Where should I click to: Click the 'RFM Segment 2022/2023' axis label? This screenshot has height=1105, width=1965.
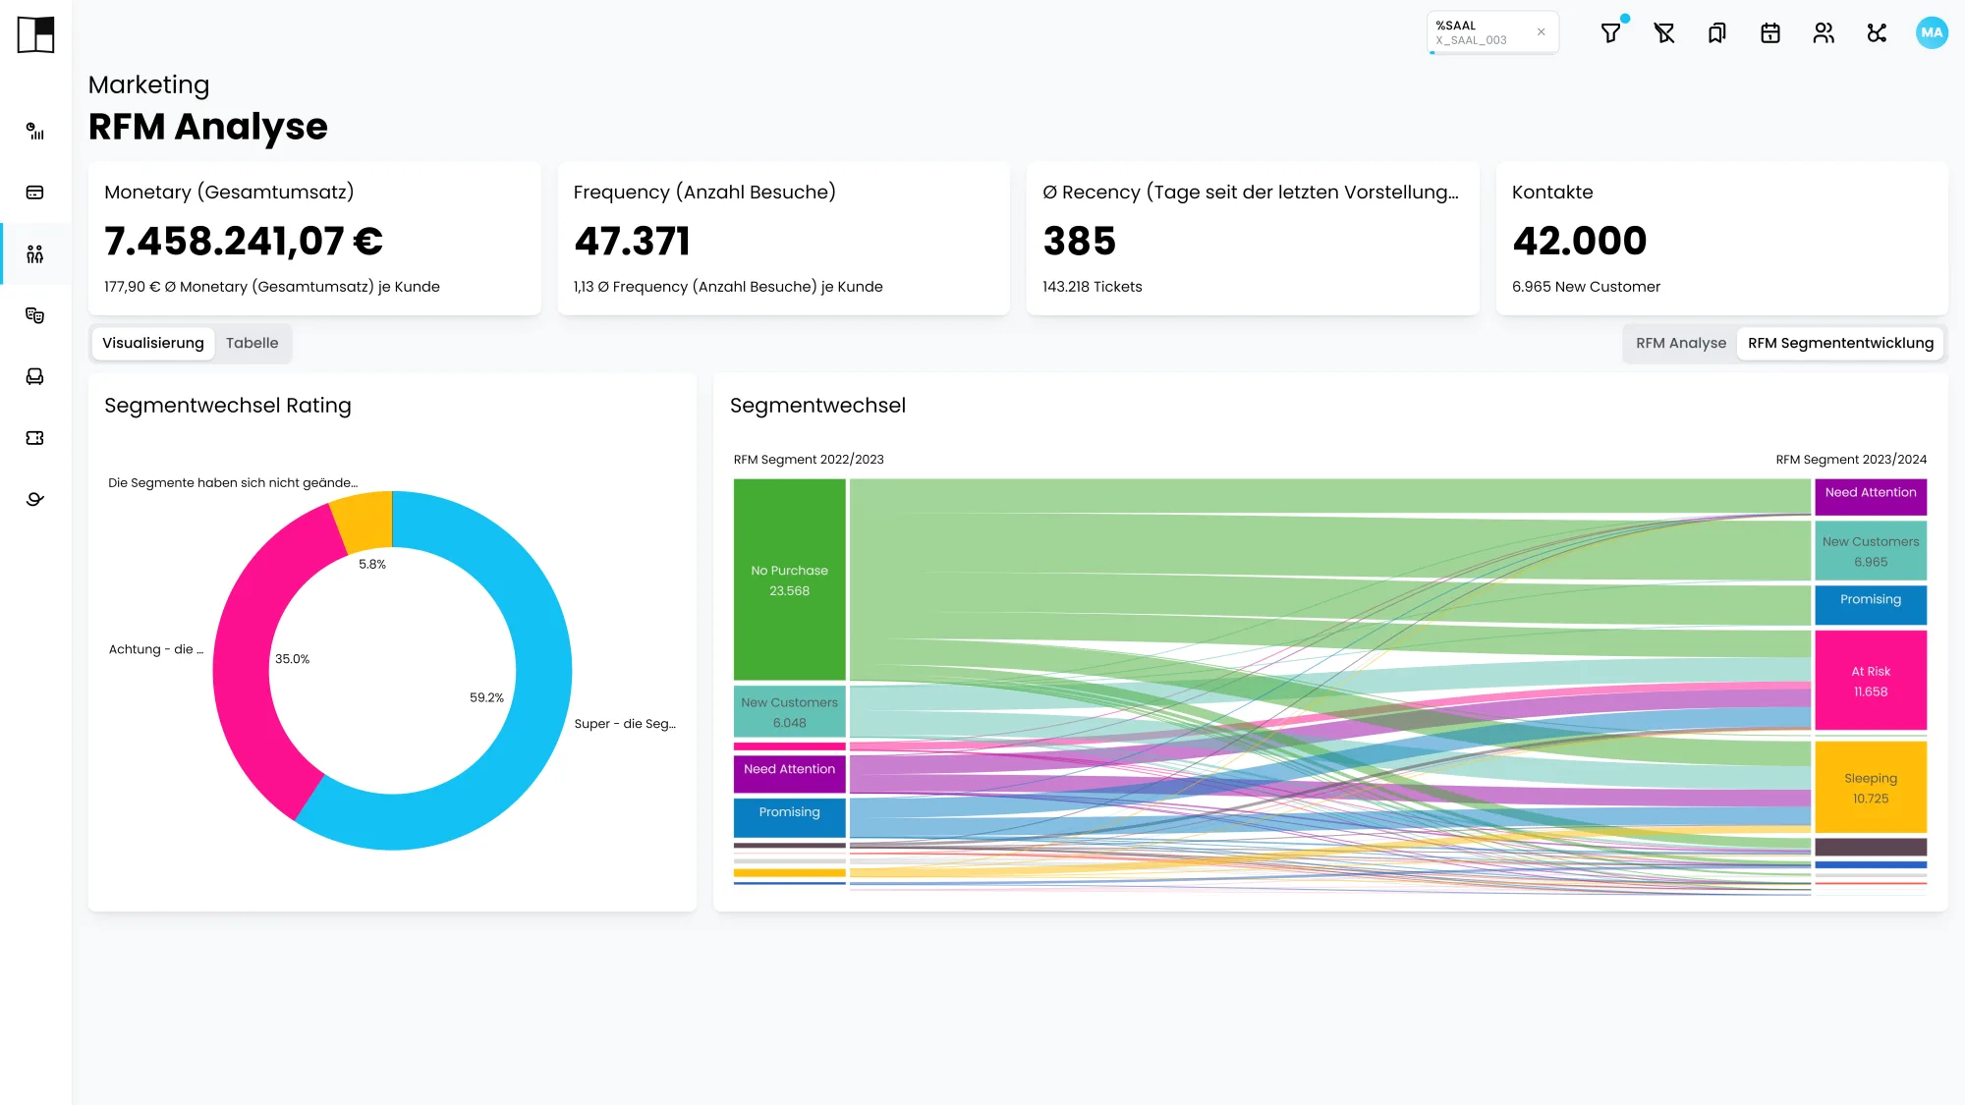coord(809,460)
